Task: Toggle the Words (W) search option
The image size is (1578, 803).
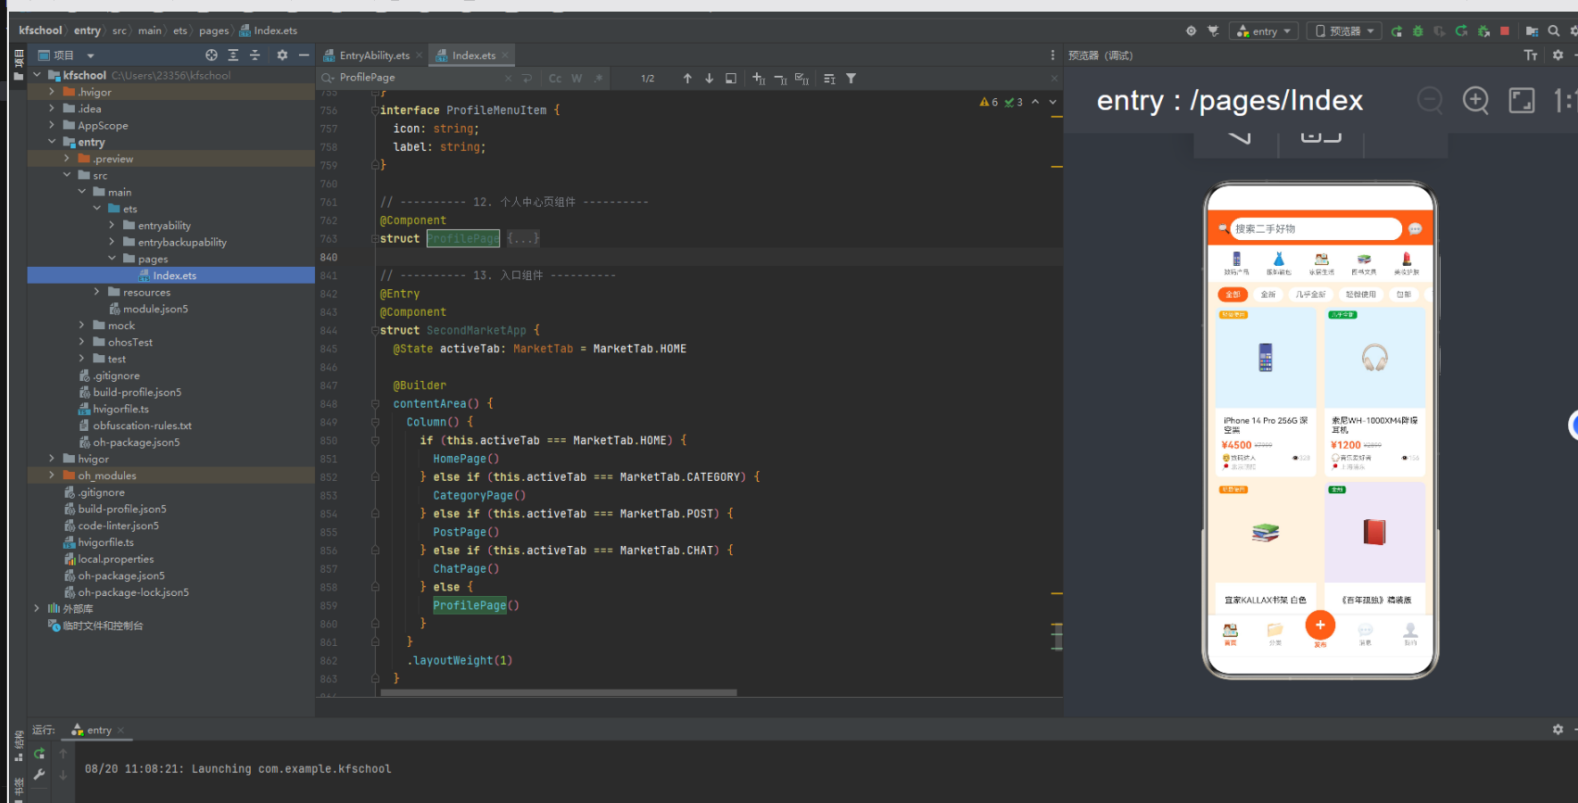Action: [x=577, y=79]
